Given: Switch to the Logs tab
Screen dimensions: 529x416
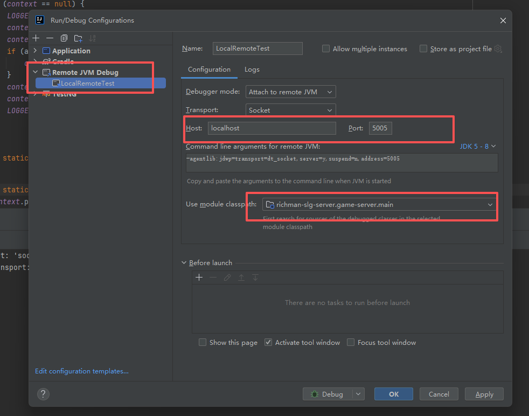Looking at the screenshot, I should coord(252,70).
